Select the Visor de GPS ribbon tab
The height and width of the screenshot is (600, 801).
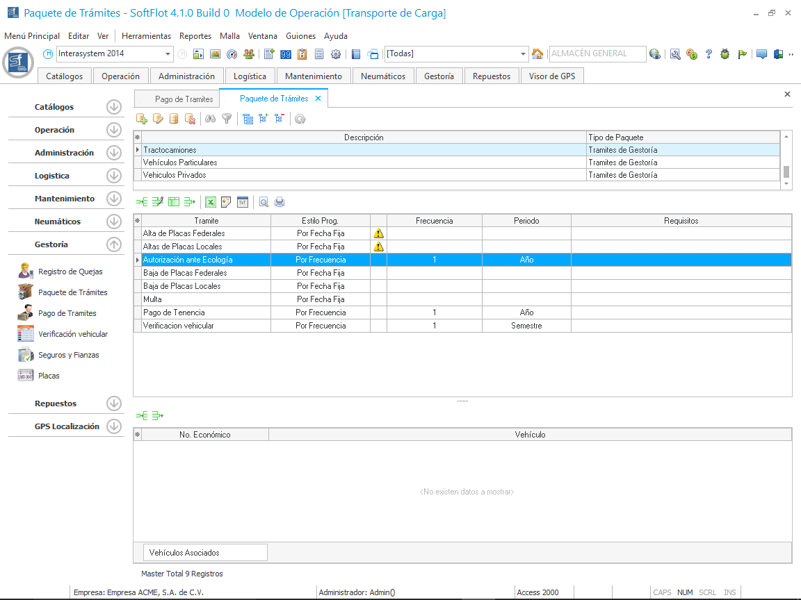[x=552, y=76]
